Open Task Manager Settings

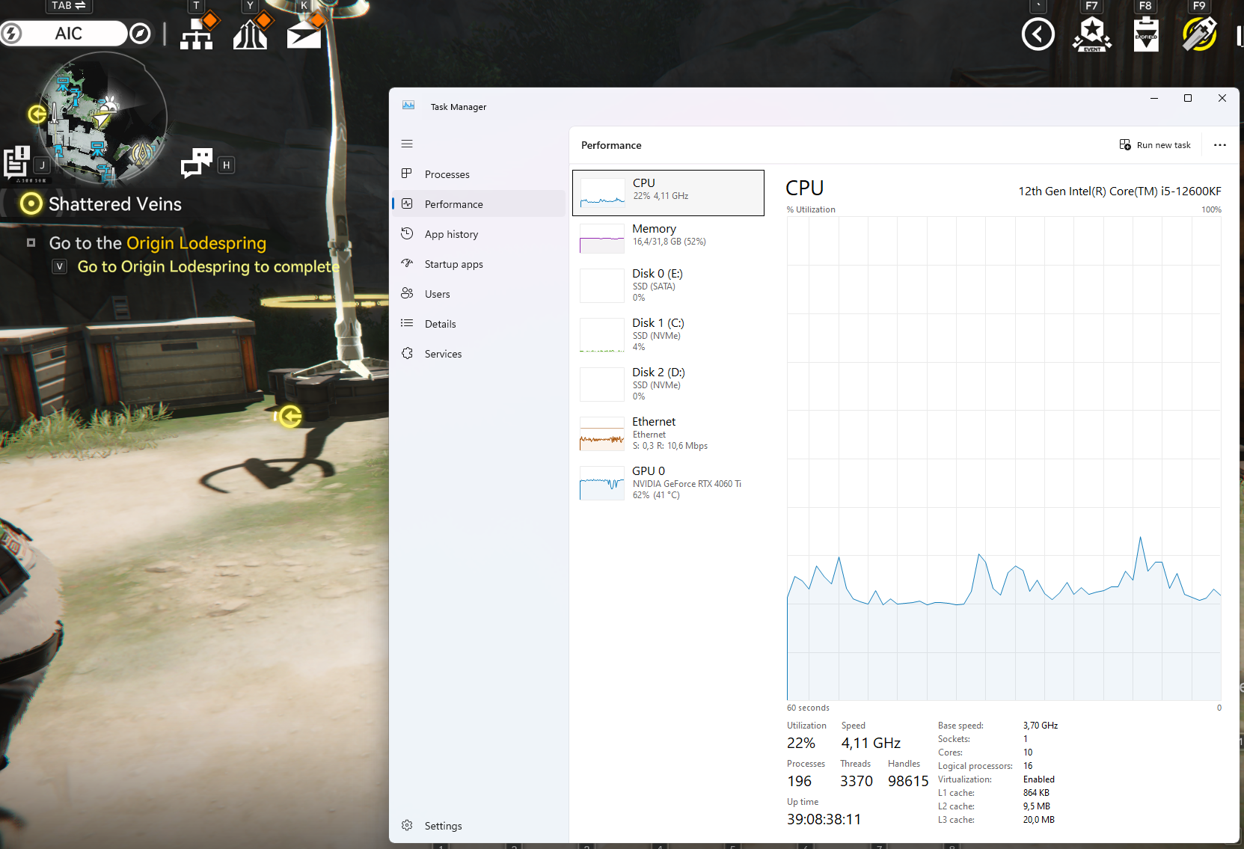(x=479, y=826)
